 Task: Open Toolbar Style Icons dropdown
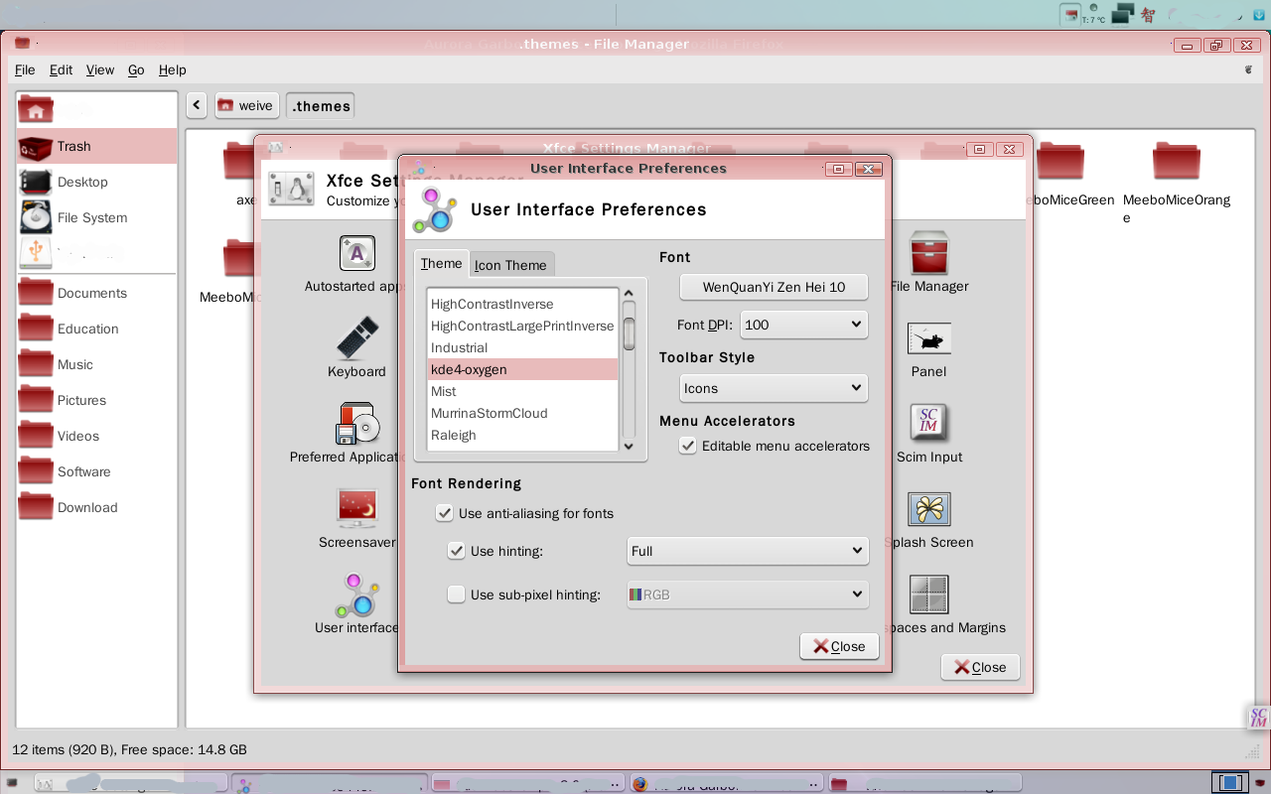point(774,388)
